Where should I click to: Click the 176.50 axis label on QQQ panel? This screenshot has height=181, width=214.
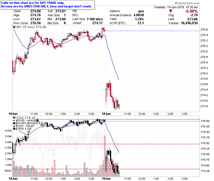(x=205, y=121)
